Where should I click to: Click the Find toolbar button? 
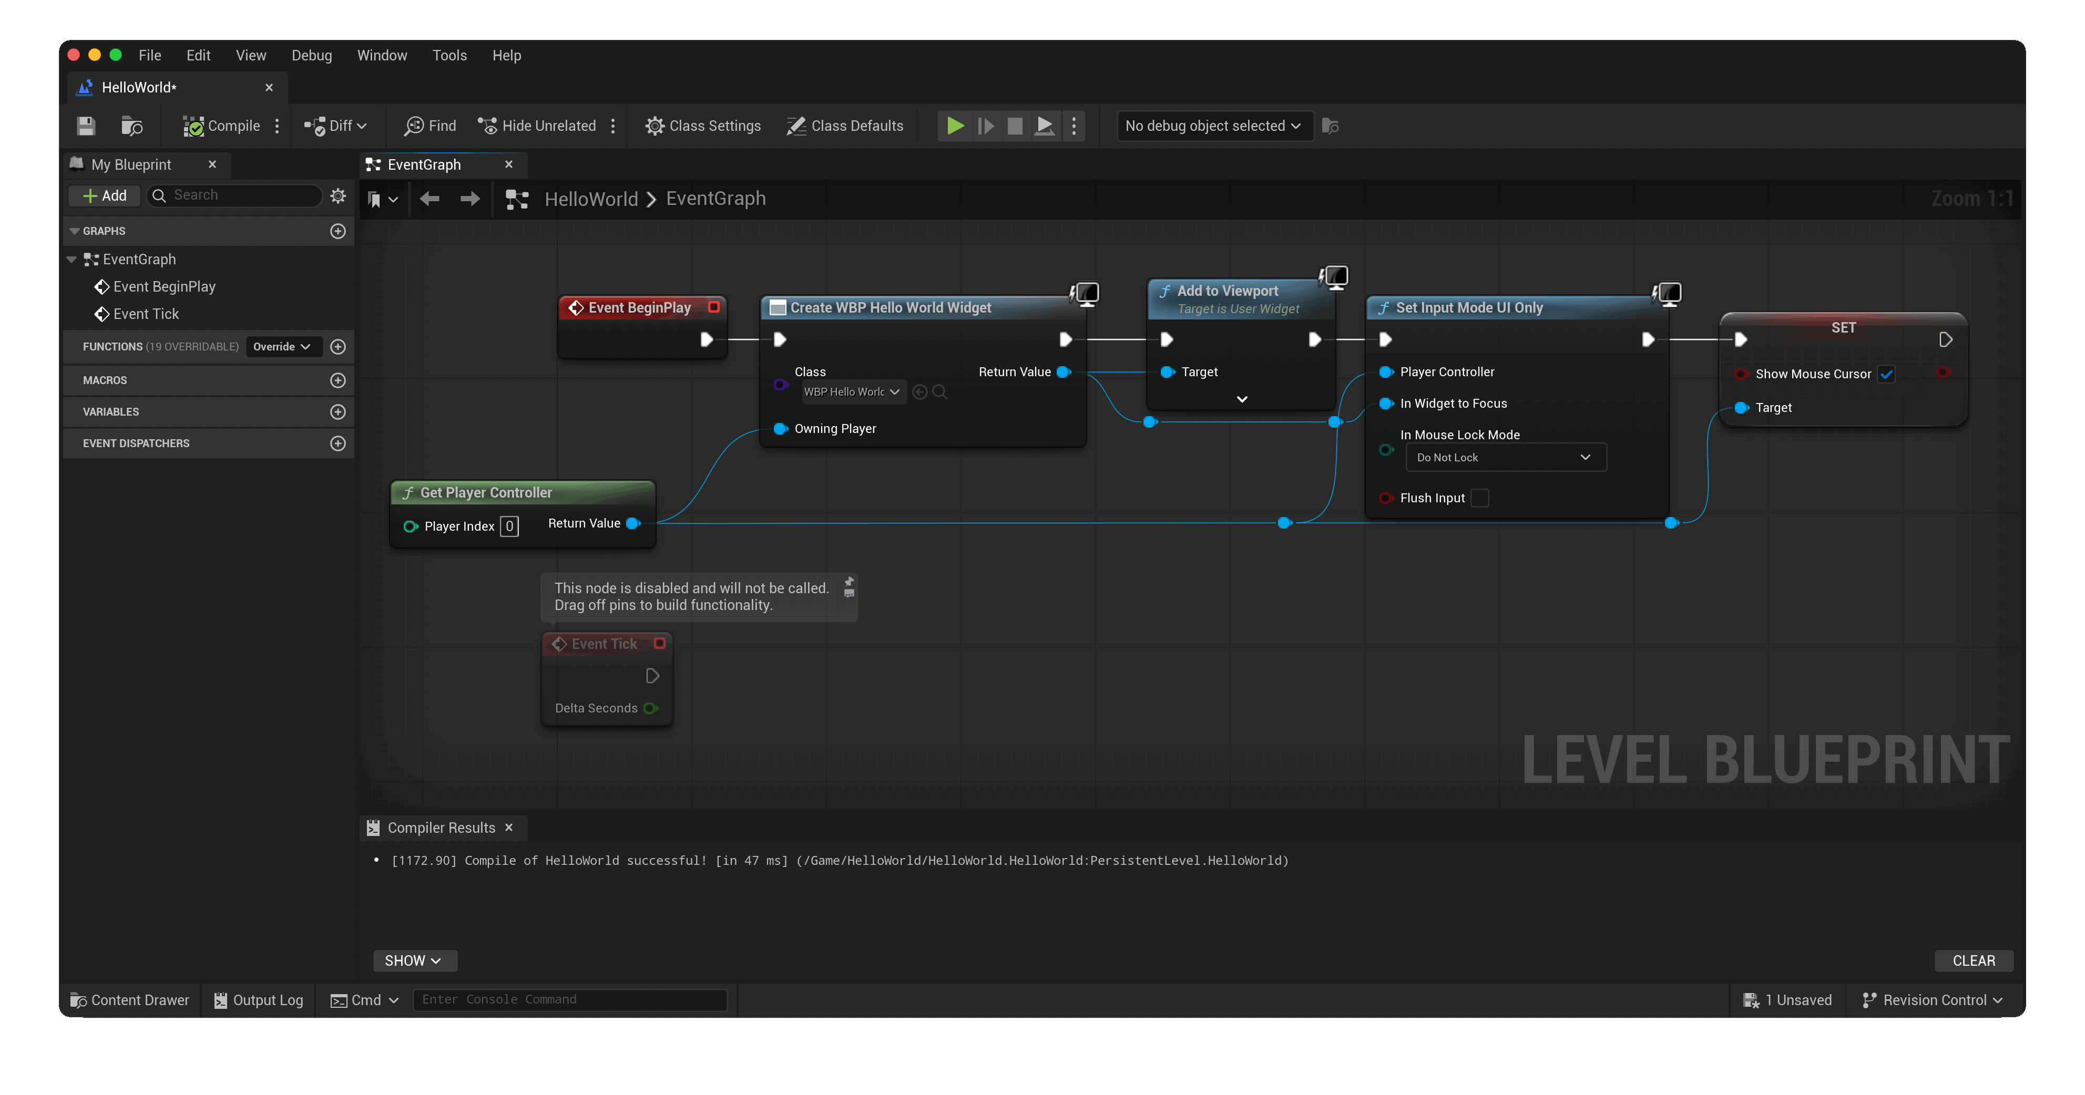pos(430,126)
